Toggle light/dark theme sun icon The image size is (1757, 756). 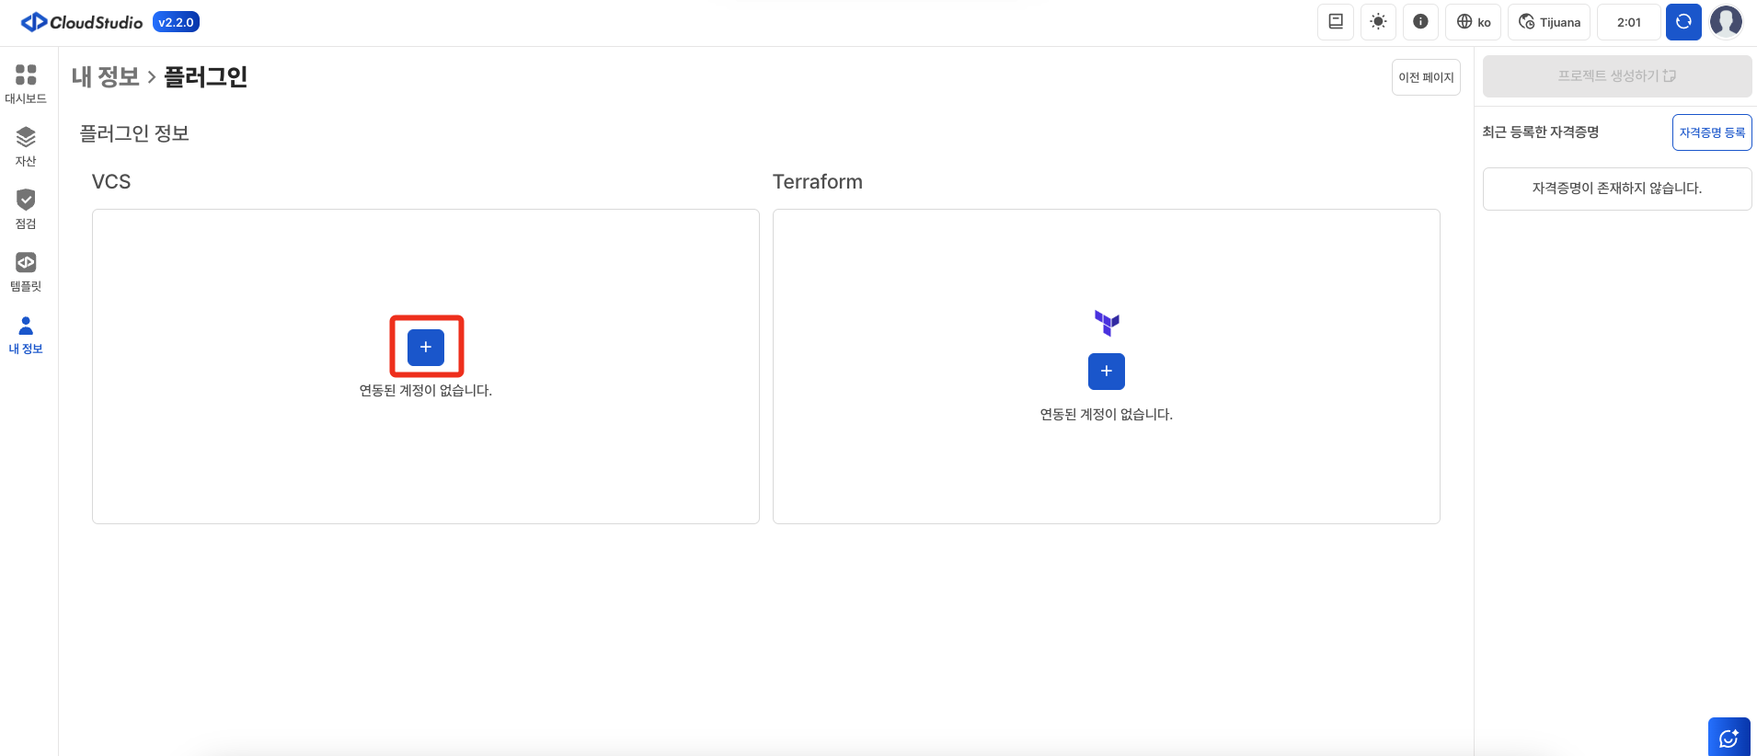coord(1378,22)
